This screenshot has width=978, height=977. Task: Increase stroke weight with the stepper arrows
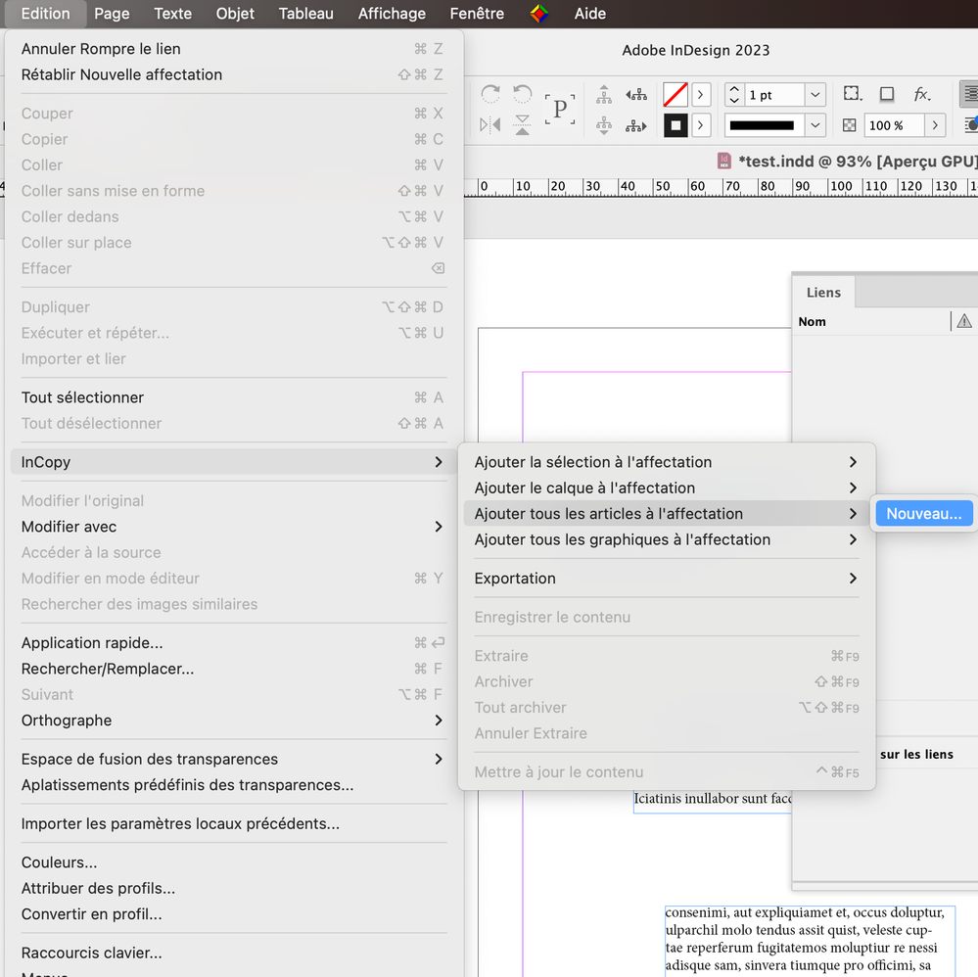point(734,90)
